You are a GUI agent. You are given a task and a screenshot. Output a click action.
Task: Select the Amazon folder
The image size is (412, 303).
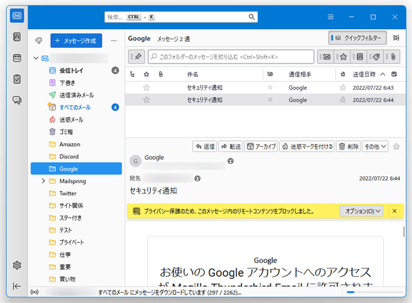[76, 144]
